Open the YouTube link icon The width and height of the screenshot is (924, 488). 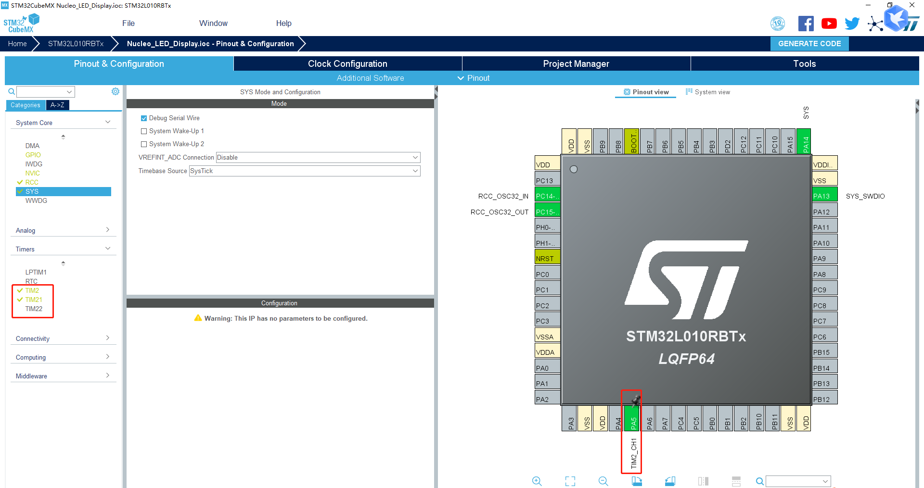[x=829, y=24]
